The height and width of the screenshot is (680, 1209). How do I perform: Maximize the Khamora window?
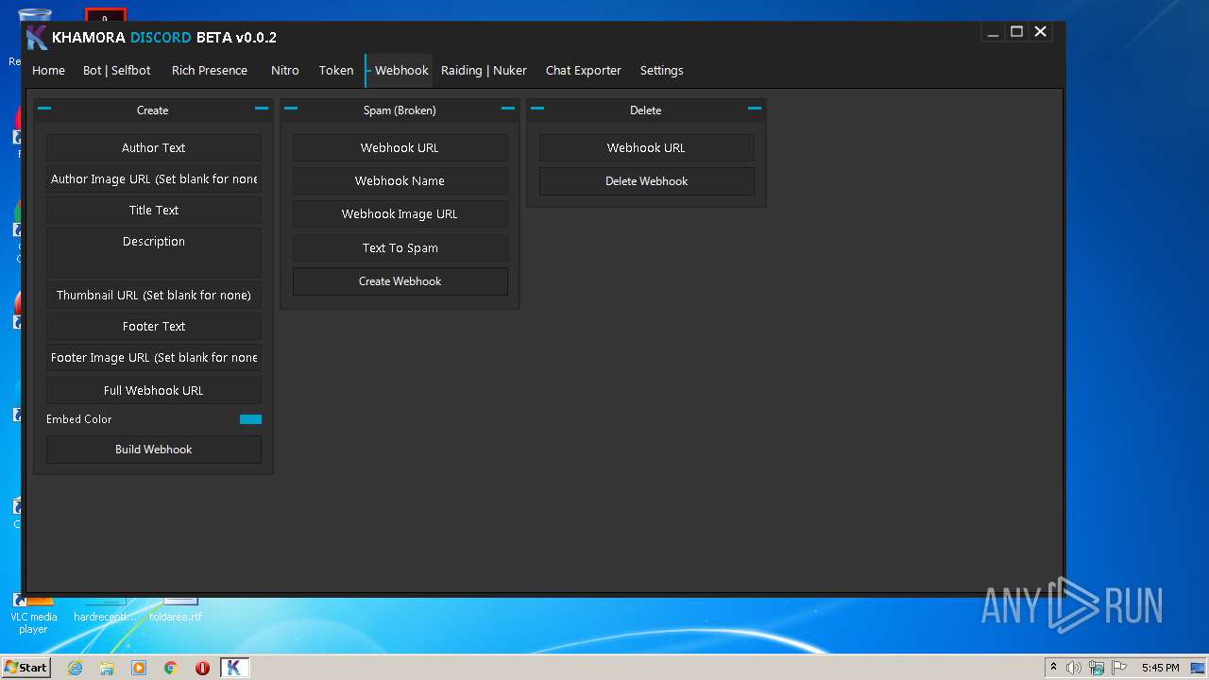click(x=1016, y=32)
